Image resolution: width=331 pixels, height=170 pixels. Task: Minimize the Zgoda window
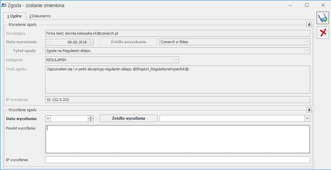pos(290,5)
